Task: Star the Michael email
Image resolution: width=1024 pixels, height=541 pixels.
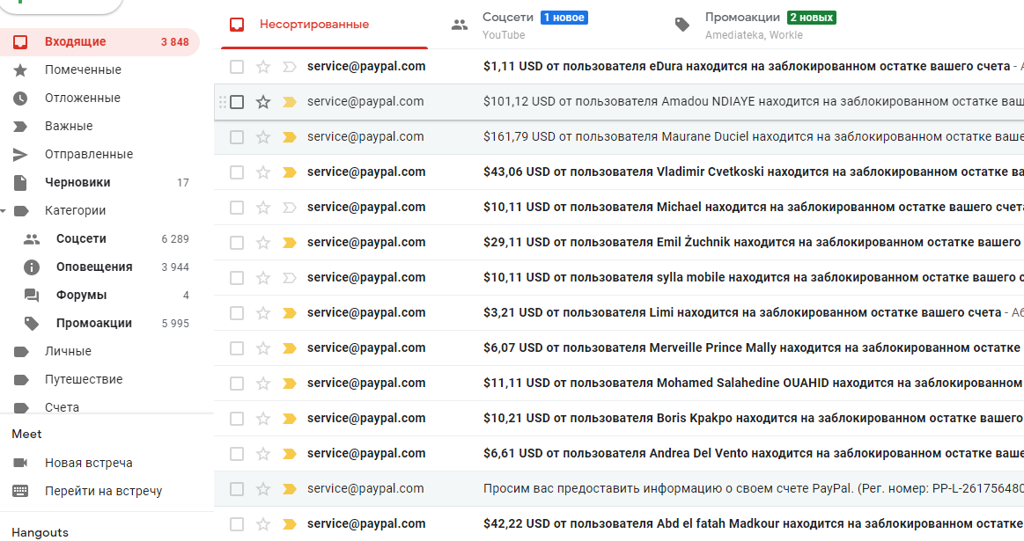Action: pos(263,208)
